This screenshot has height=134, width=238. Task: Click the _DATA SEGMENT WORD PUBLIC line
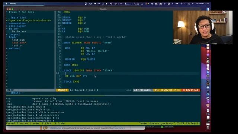[87, 43]
